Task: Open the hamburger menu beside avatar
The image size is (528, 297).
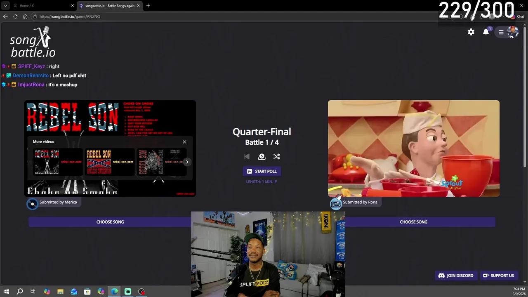Action: (501, 32)
